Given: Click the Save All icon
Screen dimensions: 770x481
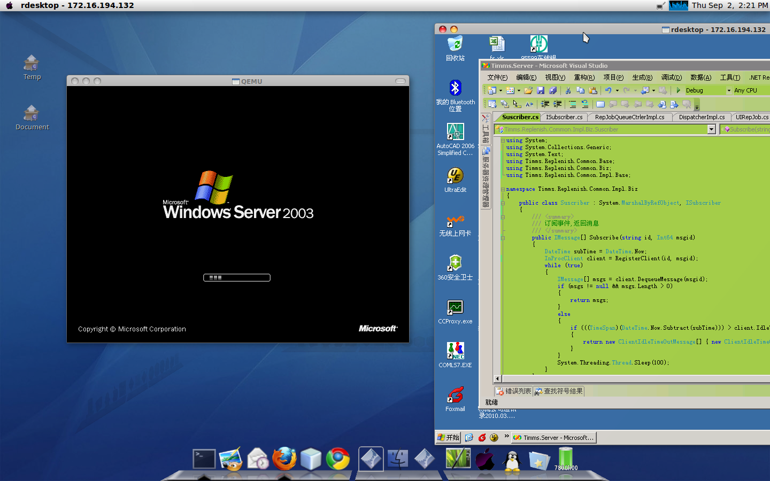Looking at the screenshot, I should coord(553,90).
